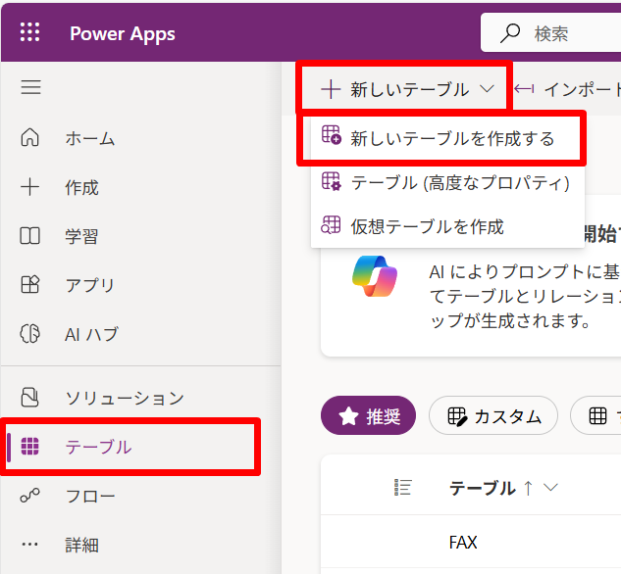Screen dimensions: 621x574
Task: Click the flow icon beside フロー
Action: tap(30, 496)
